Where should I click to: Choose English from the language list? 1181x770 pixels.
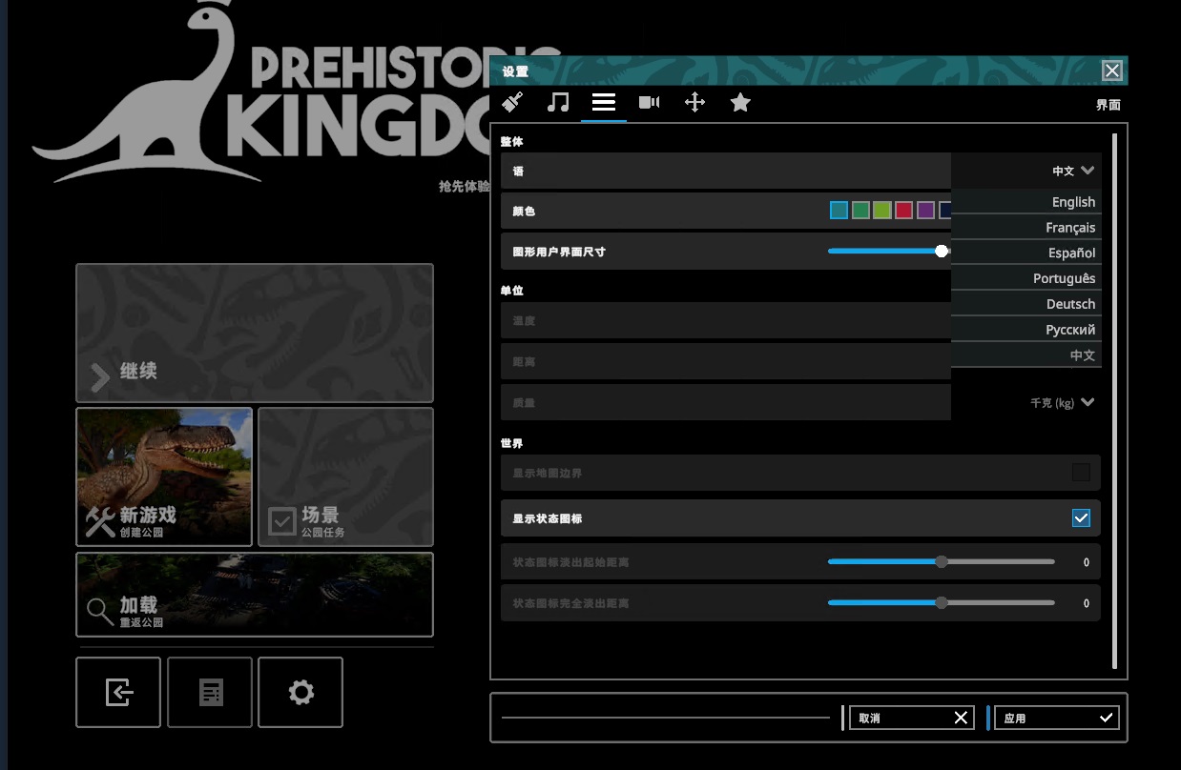(1073, 202)
